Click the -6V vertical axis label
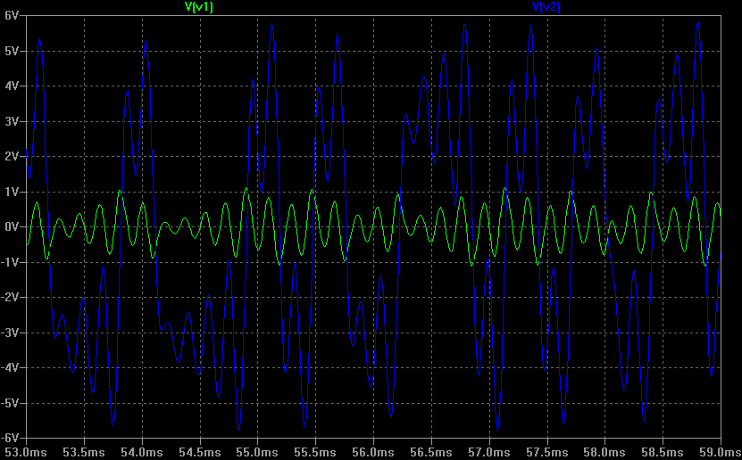The width and height of the screenshot is (742, 460). [10, 438]
